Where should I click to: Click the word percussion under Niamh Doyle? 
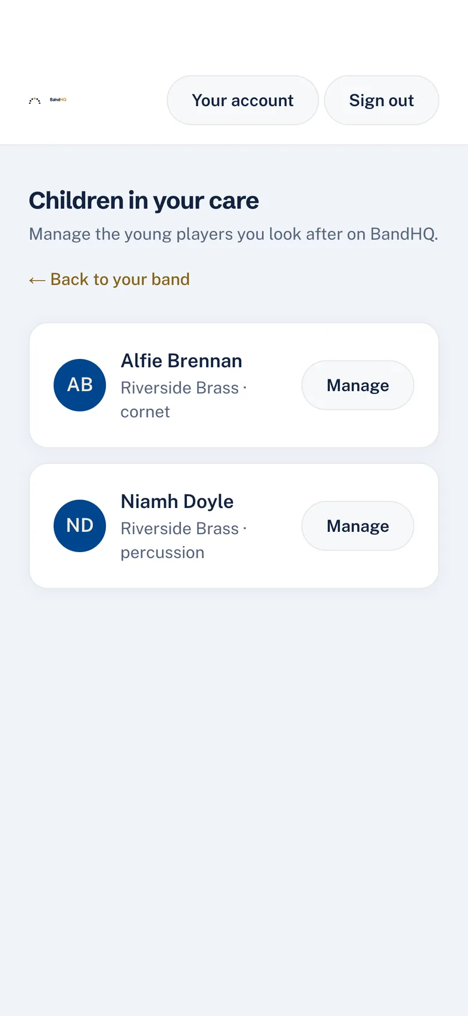click(163, 553)
